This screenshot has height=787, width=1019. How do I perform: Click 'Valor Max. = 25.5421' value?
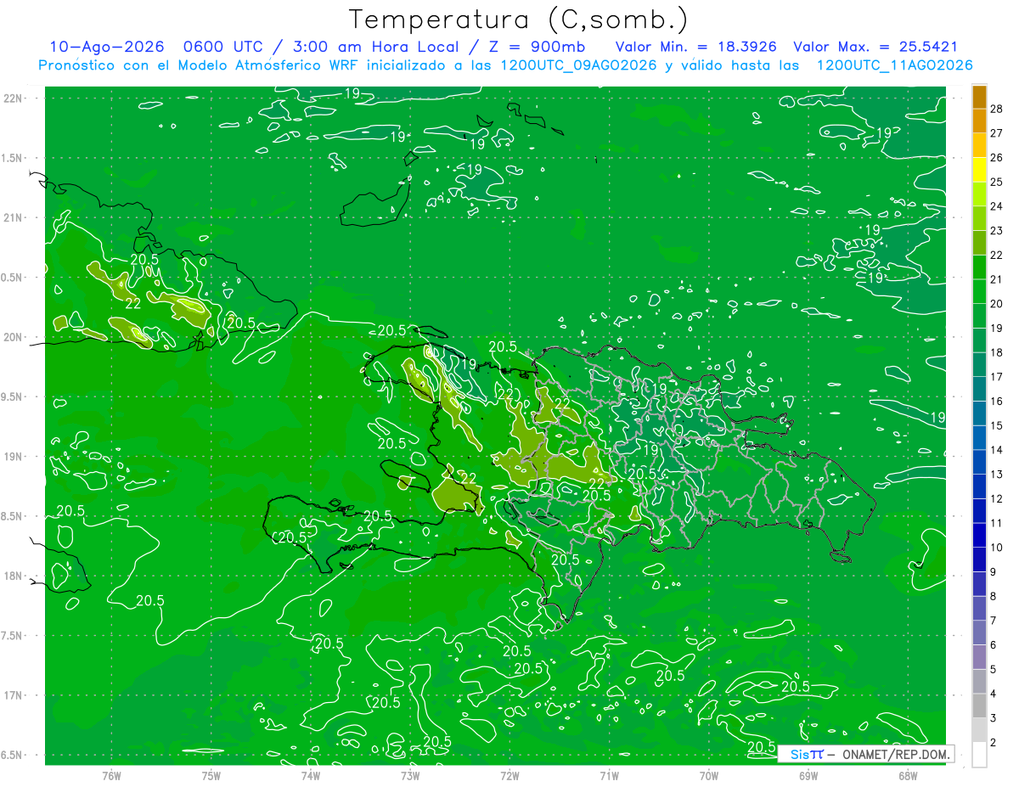[x=875, y=47]
